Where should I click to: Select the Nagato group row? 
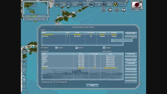pyautogui.click(x=82, y=58)
